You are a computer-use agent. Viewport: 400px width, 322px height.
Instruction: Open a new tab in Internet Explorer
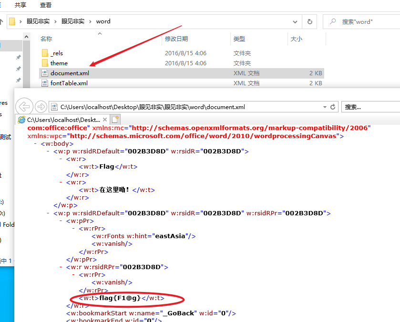coord(115,119)
